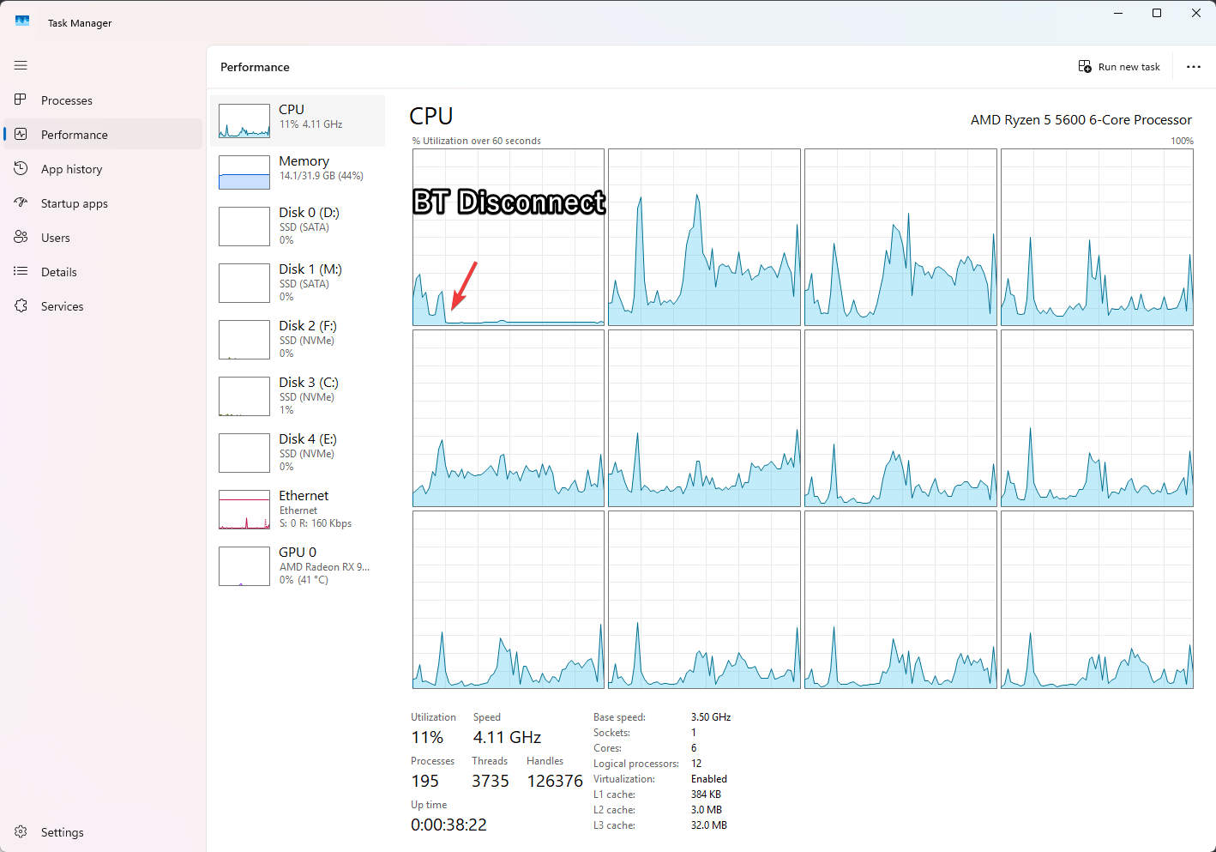Viewport: 1216px width, 852px height.
Task: Select the Ethernet performance entry
Action: click(298, 510)
